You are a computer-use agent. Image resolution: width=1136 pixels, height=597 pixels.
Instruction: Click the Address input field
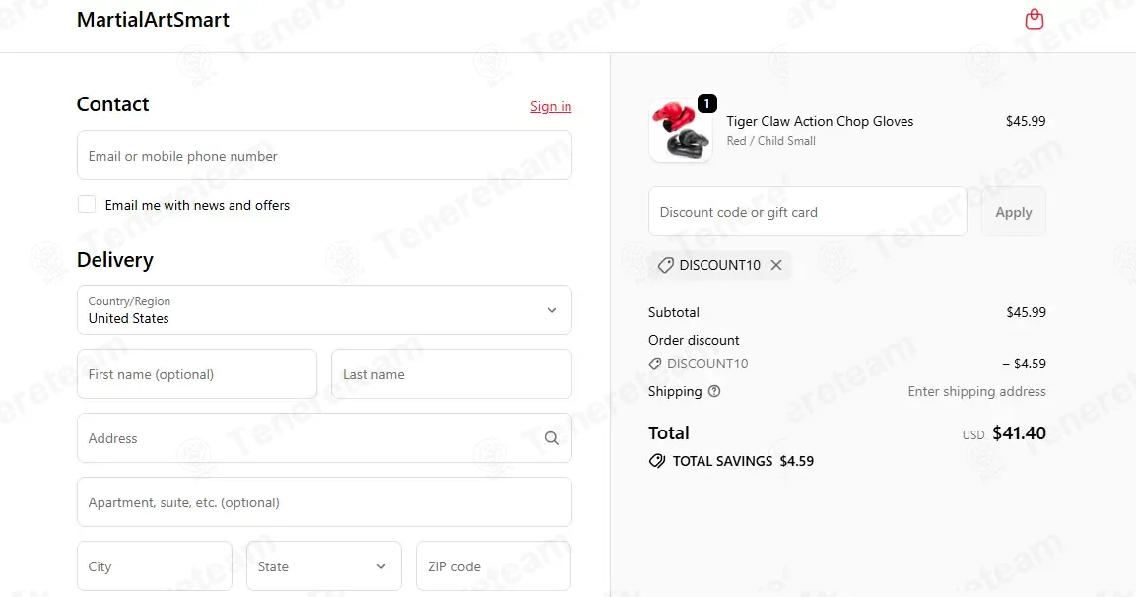[324, 437]
